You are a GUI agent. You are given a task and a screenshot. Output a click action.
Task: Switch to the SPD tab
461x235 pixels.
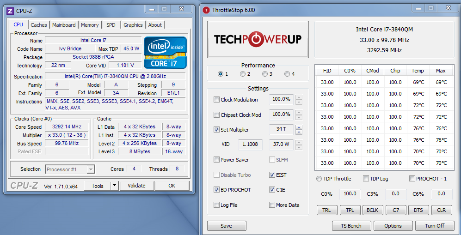tap(111, 25)
